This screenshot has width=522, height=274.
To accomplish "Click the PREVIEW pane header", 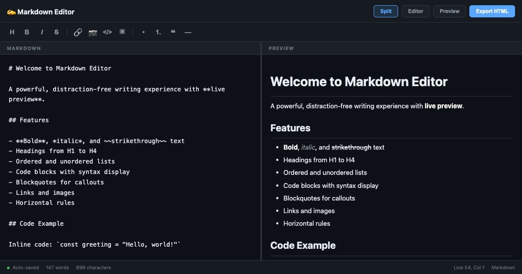I will point(392,48).
